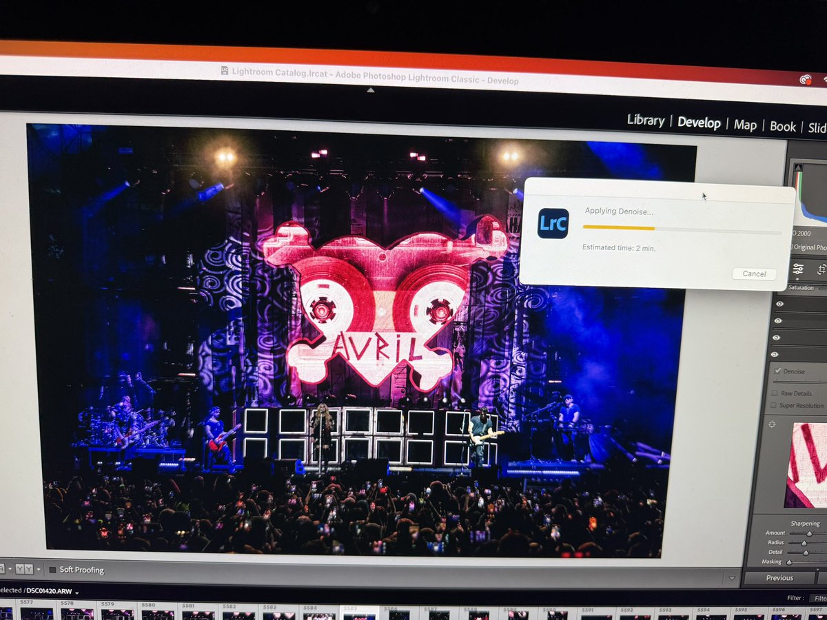Select the Crop overlay tool icon
The height and width of the screenshot is (620, 827).
click(x=821, y=270)
